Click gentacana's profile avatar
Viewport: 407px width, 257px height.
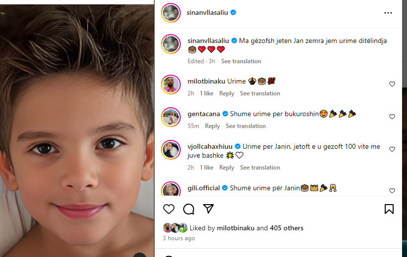171,117
